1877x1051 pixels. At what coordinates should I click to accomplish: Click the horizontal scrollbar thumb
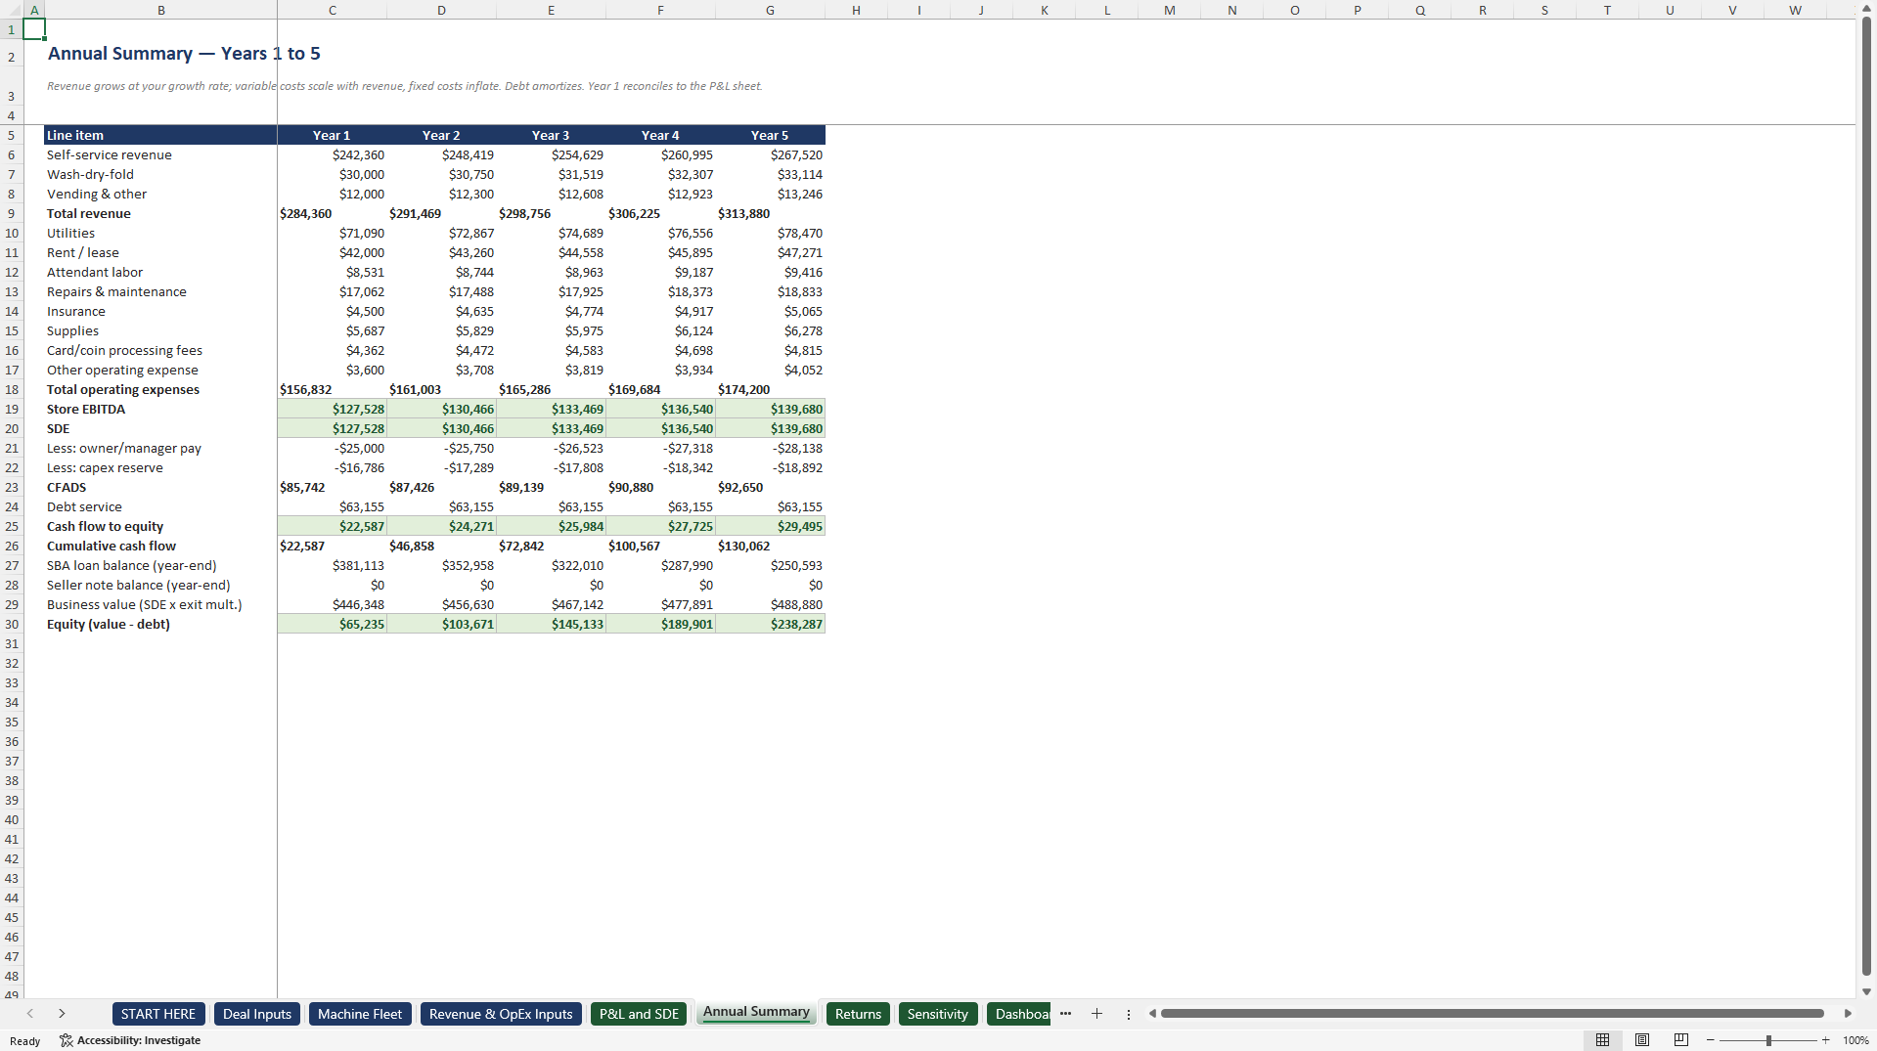click(1492, 1014)
